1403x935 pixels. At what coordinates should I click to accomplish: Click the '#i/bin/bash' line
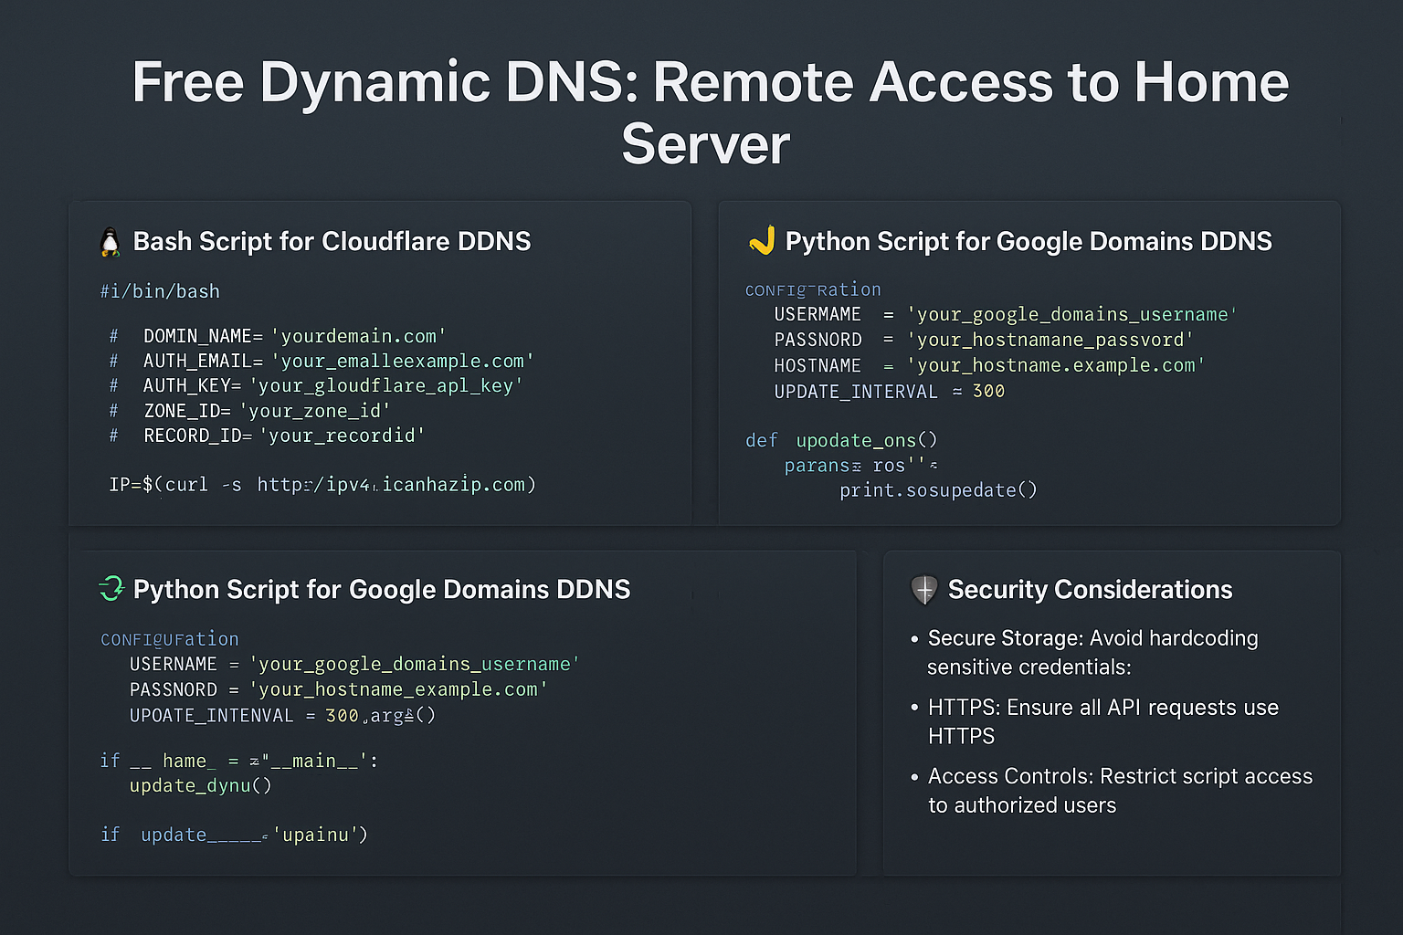160,291
